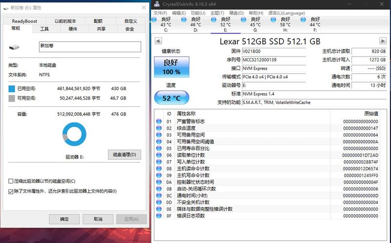Click status orb for attribute 07 写入单位计数
This screenshot has width=391, height=243.
159,162
